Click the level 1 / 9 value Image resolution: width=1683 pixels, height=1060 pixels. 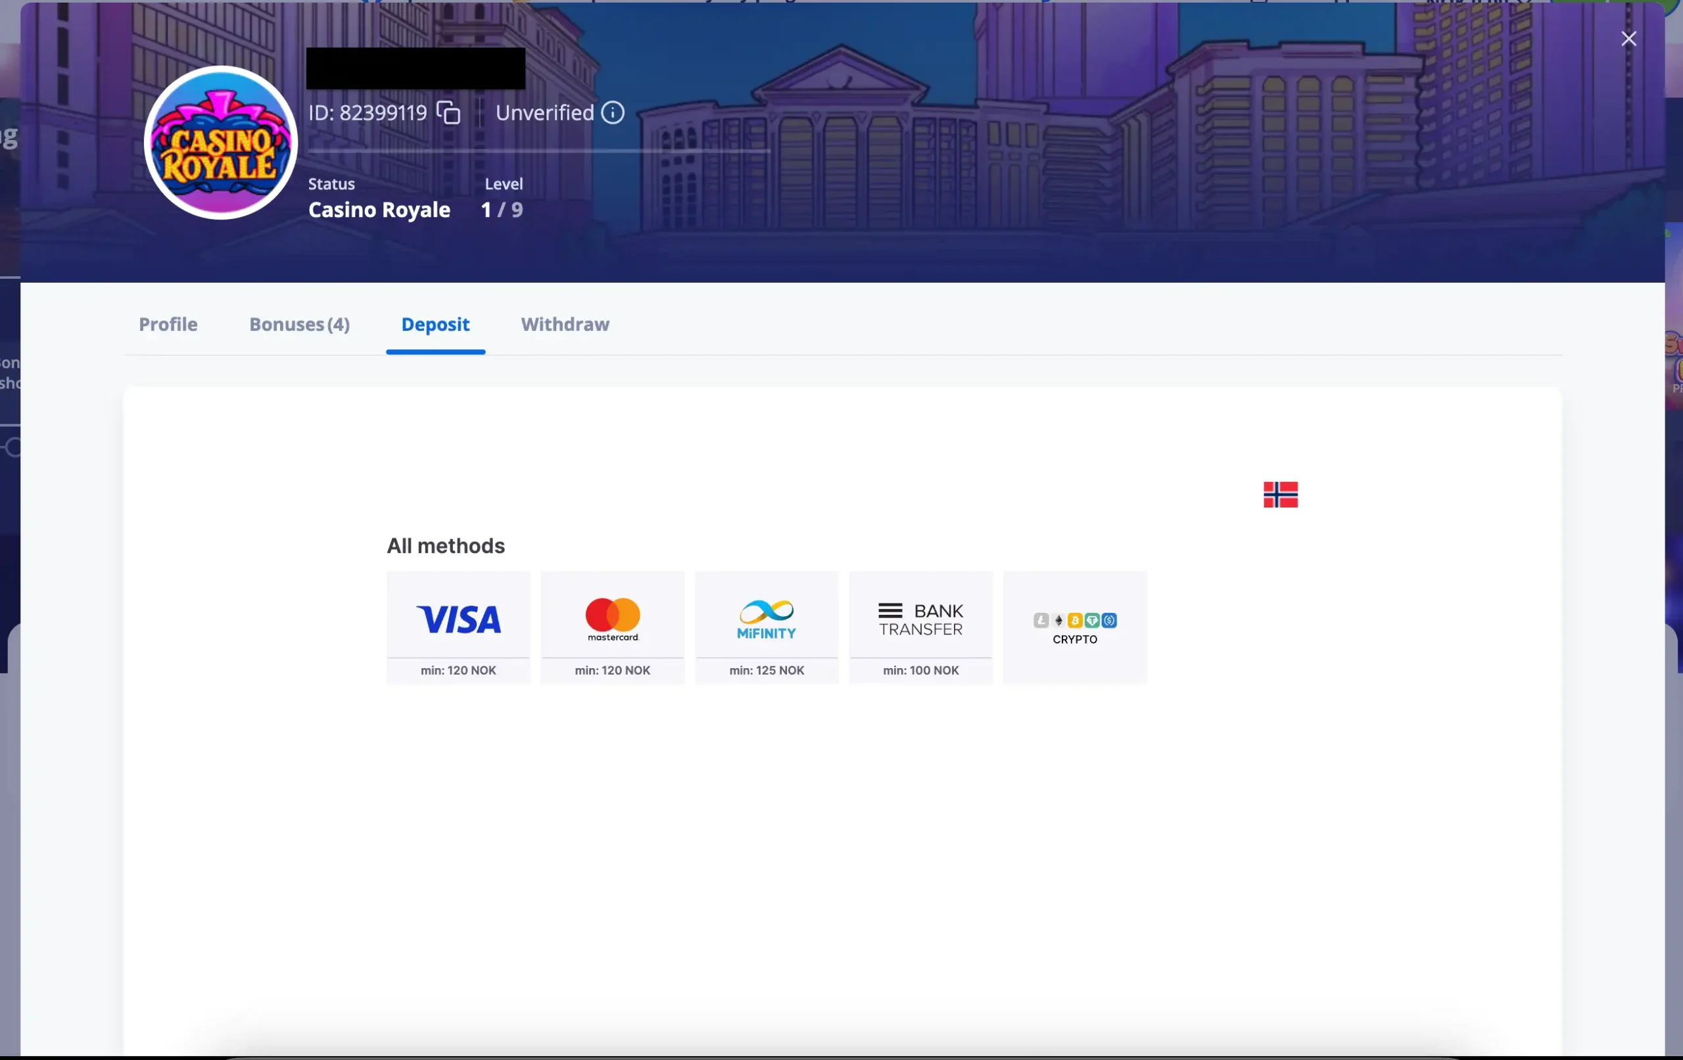pos(502,210)
